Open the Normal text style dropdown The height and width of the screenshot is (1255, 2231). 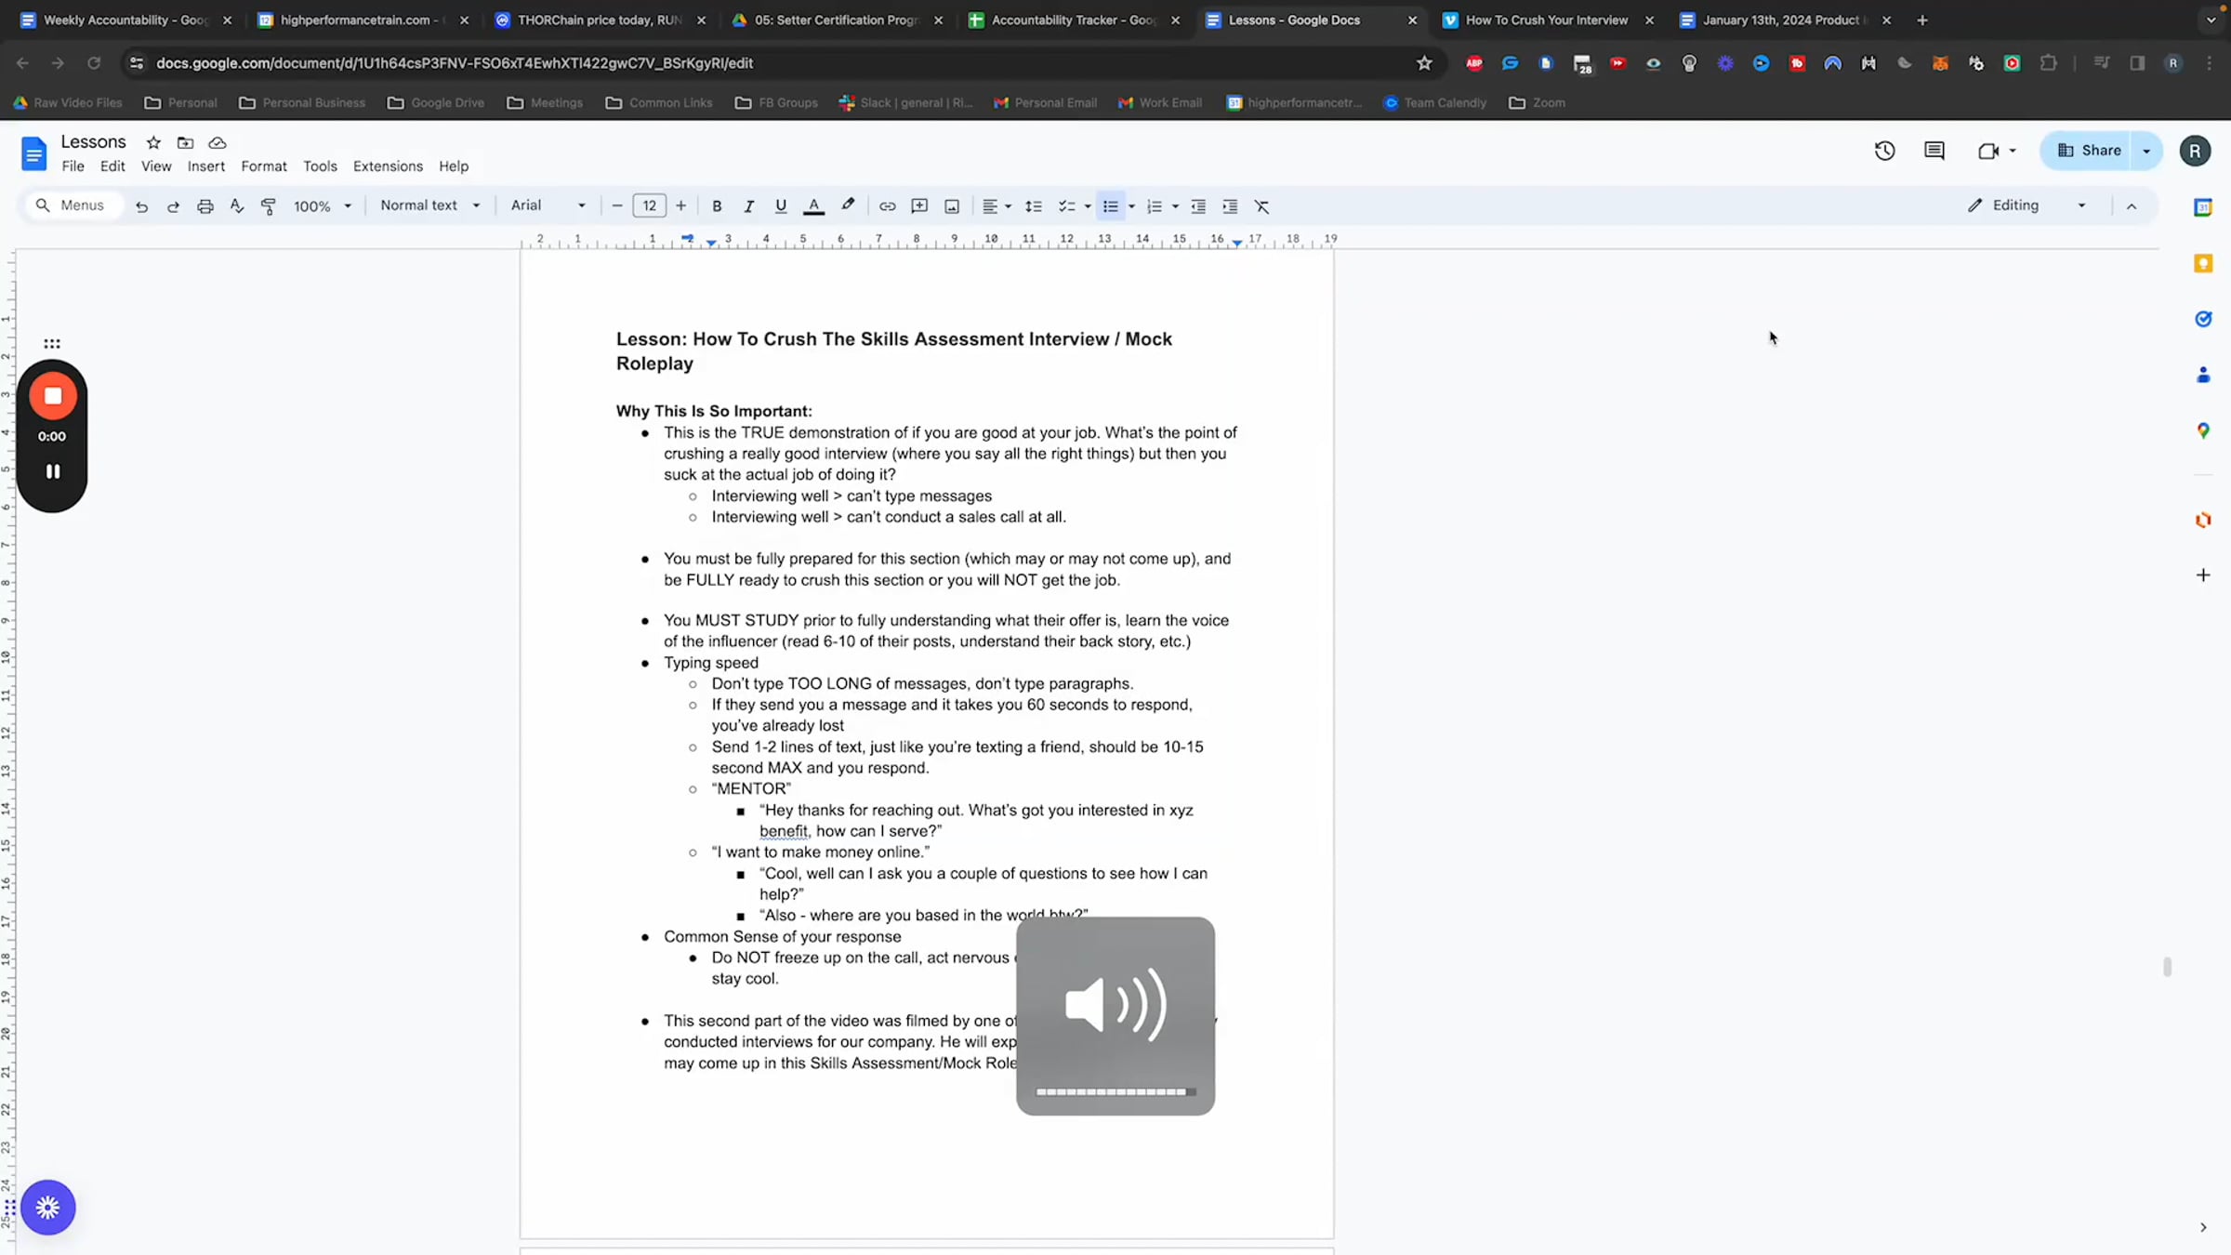[x=429, y=205]
